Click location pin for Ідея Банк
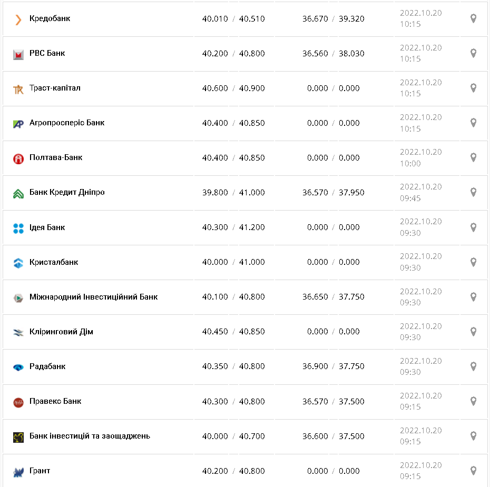The width and height of the screenshot is (490, 487). click(x=473, y=227)
